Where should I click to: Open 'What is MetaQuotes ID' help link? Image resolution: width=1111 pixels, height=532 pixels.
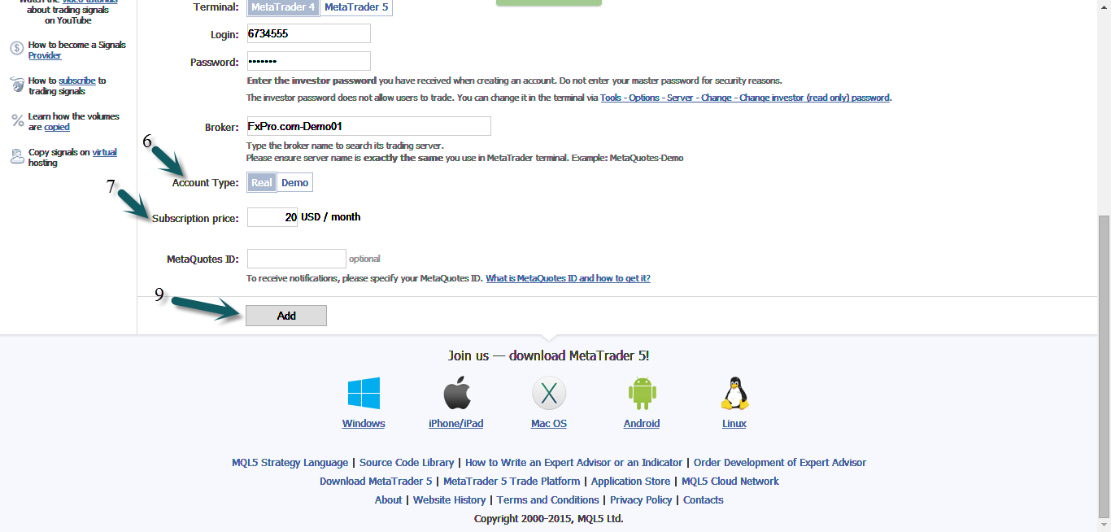coord(568,278)
